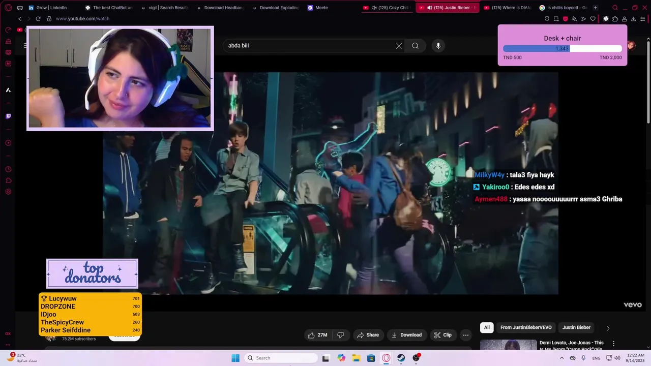
Task: Open options for Demi Lovato video suggestion
Action: coord(613,344)
